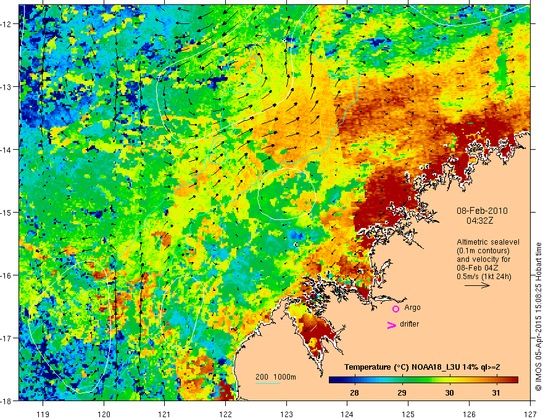This screenshot has height=419, width=543.
Task: Click longitude axis label 125
Action: click(x=408, y=414)
